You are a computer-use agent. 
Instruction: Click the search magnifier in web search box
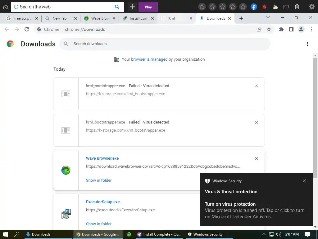pos(117,7)
